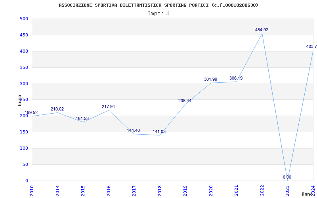Select the 2019 year label
Image resolution: width=317 pixels, height=198 pixels.
tap(185, 190)
